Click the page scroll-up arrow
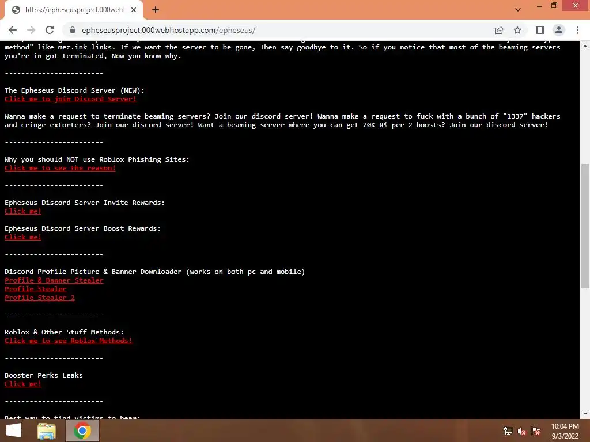Image resolution: width=590 pixels, height=442 pixels. click(x=585, y=45)
